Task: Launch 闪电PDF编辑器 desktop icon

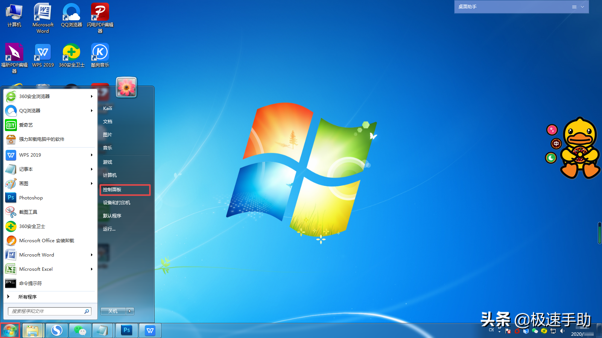Action: [x=100, y=15]
